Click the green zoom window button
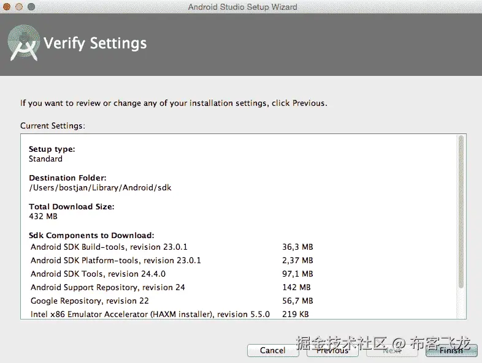The image size is (482, 363). pyautogui.click(x=31, y=7)
